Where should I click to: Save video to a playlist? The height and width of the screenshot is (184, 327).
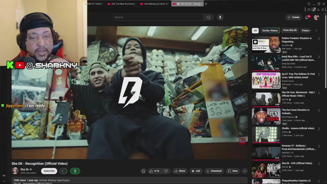233,171
